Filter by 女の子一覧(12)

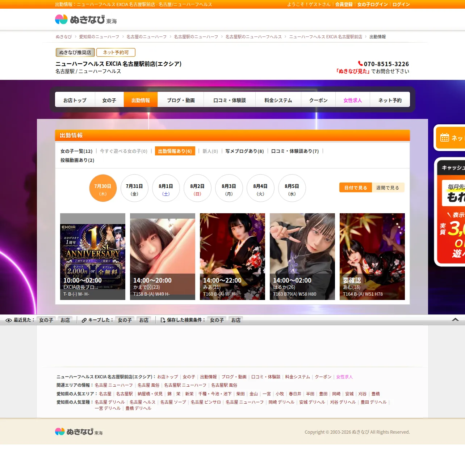(76, 151)
